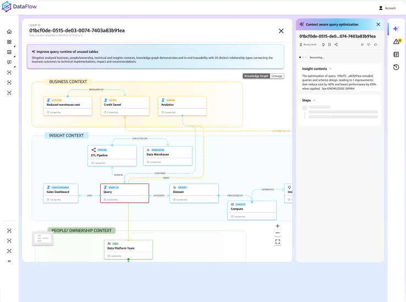Screen dimensions: 406x302
Task: Zoom out of the graph
Action: pyautogui.click(x=278, y=233)
